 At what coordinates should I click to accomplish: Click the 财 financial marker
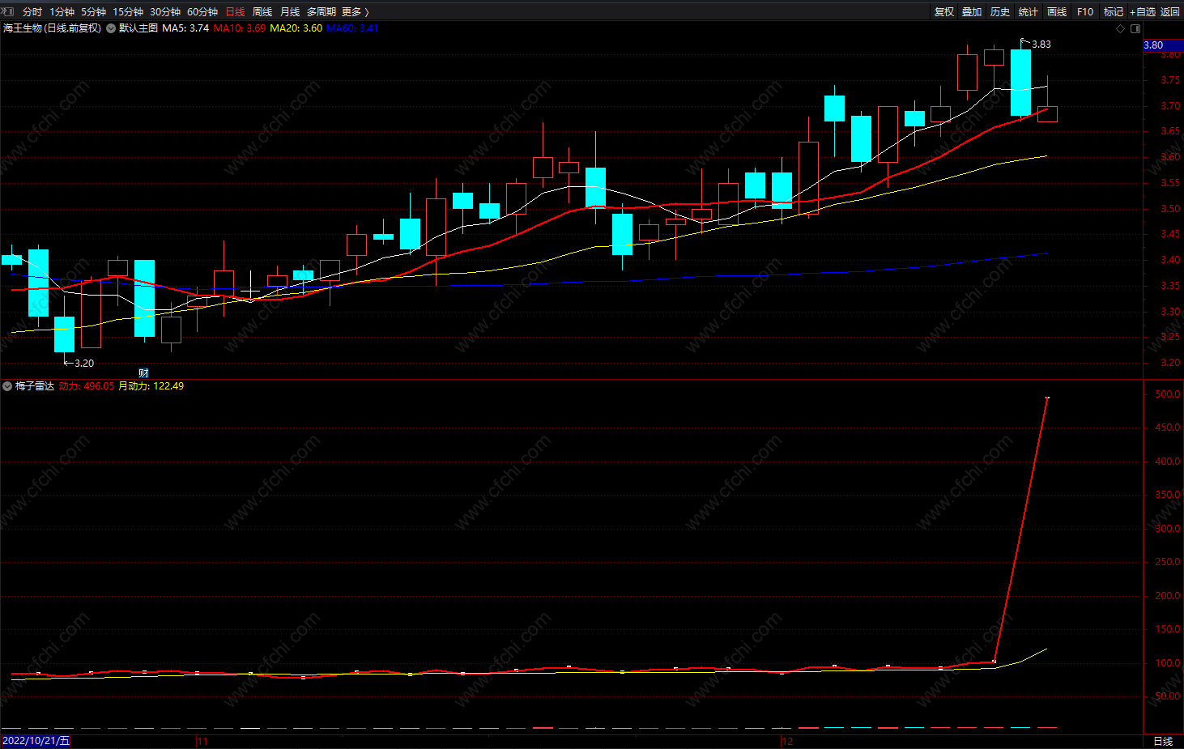143,373
